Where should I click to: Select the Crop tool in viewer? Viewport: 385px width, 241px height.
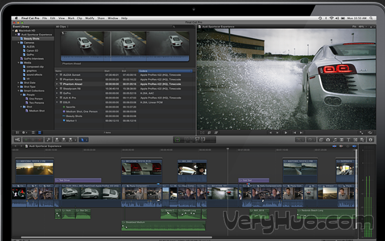(209, 133)
